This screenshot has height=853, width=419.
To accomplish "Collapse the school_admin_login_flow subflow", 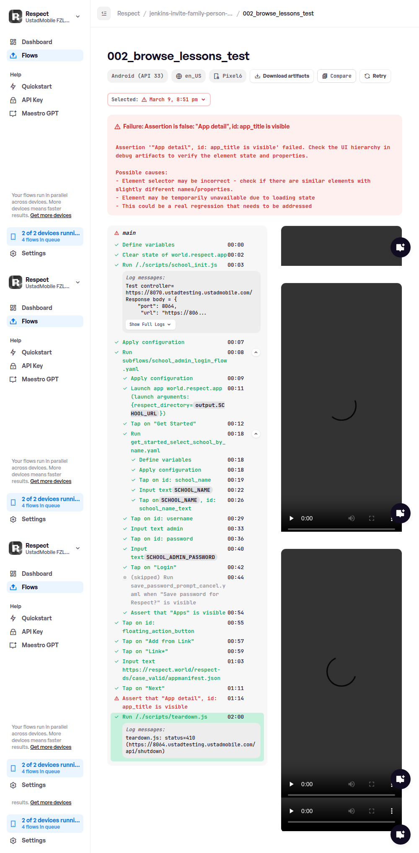I will click(256, 352).
